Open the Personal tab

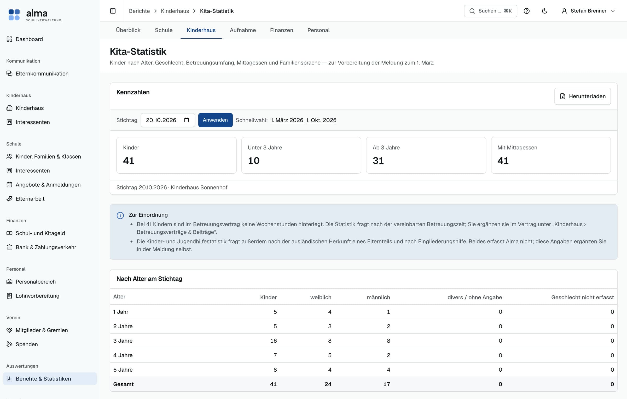(x=318, y=30)
